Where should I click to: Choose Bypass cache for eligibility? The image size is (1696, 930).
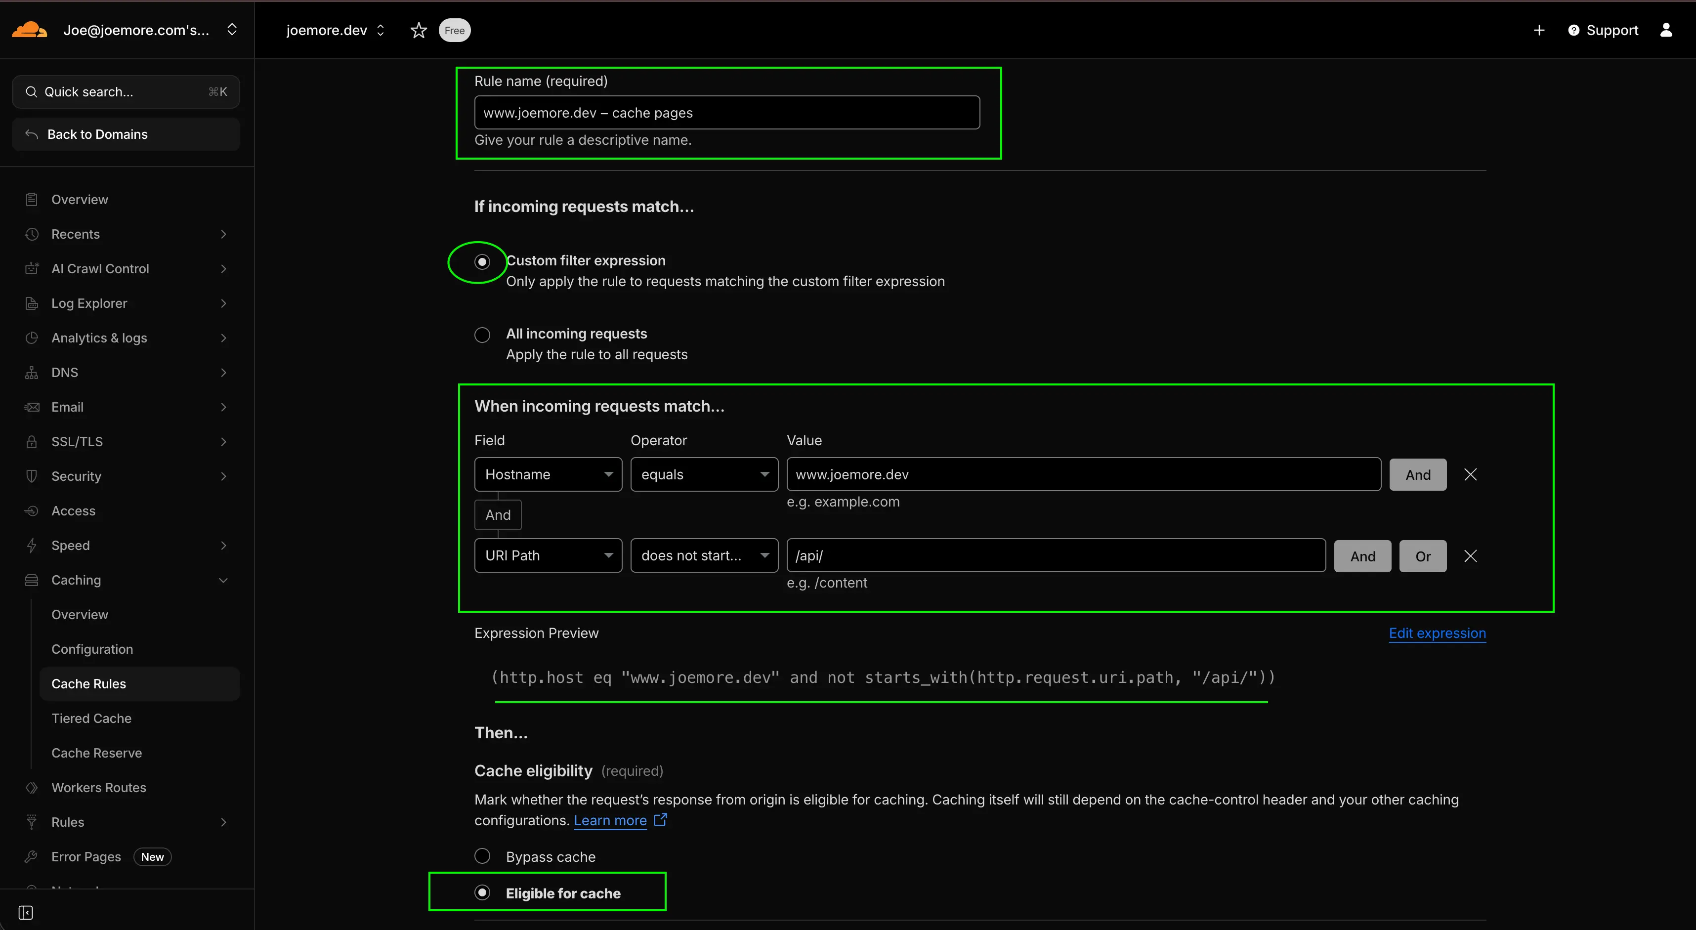pos(482,855)
